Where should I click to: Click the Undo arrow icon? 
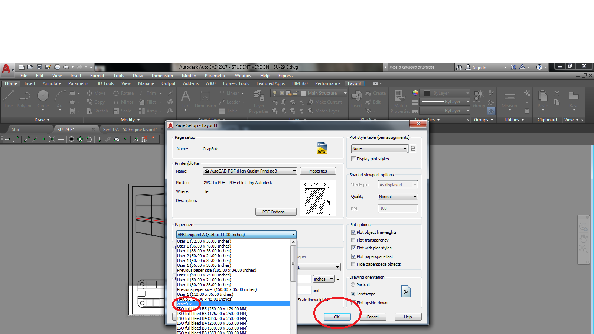tap(66, 67)
